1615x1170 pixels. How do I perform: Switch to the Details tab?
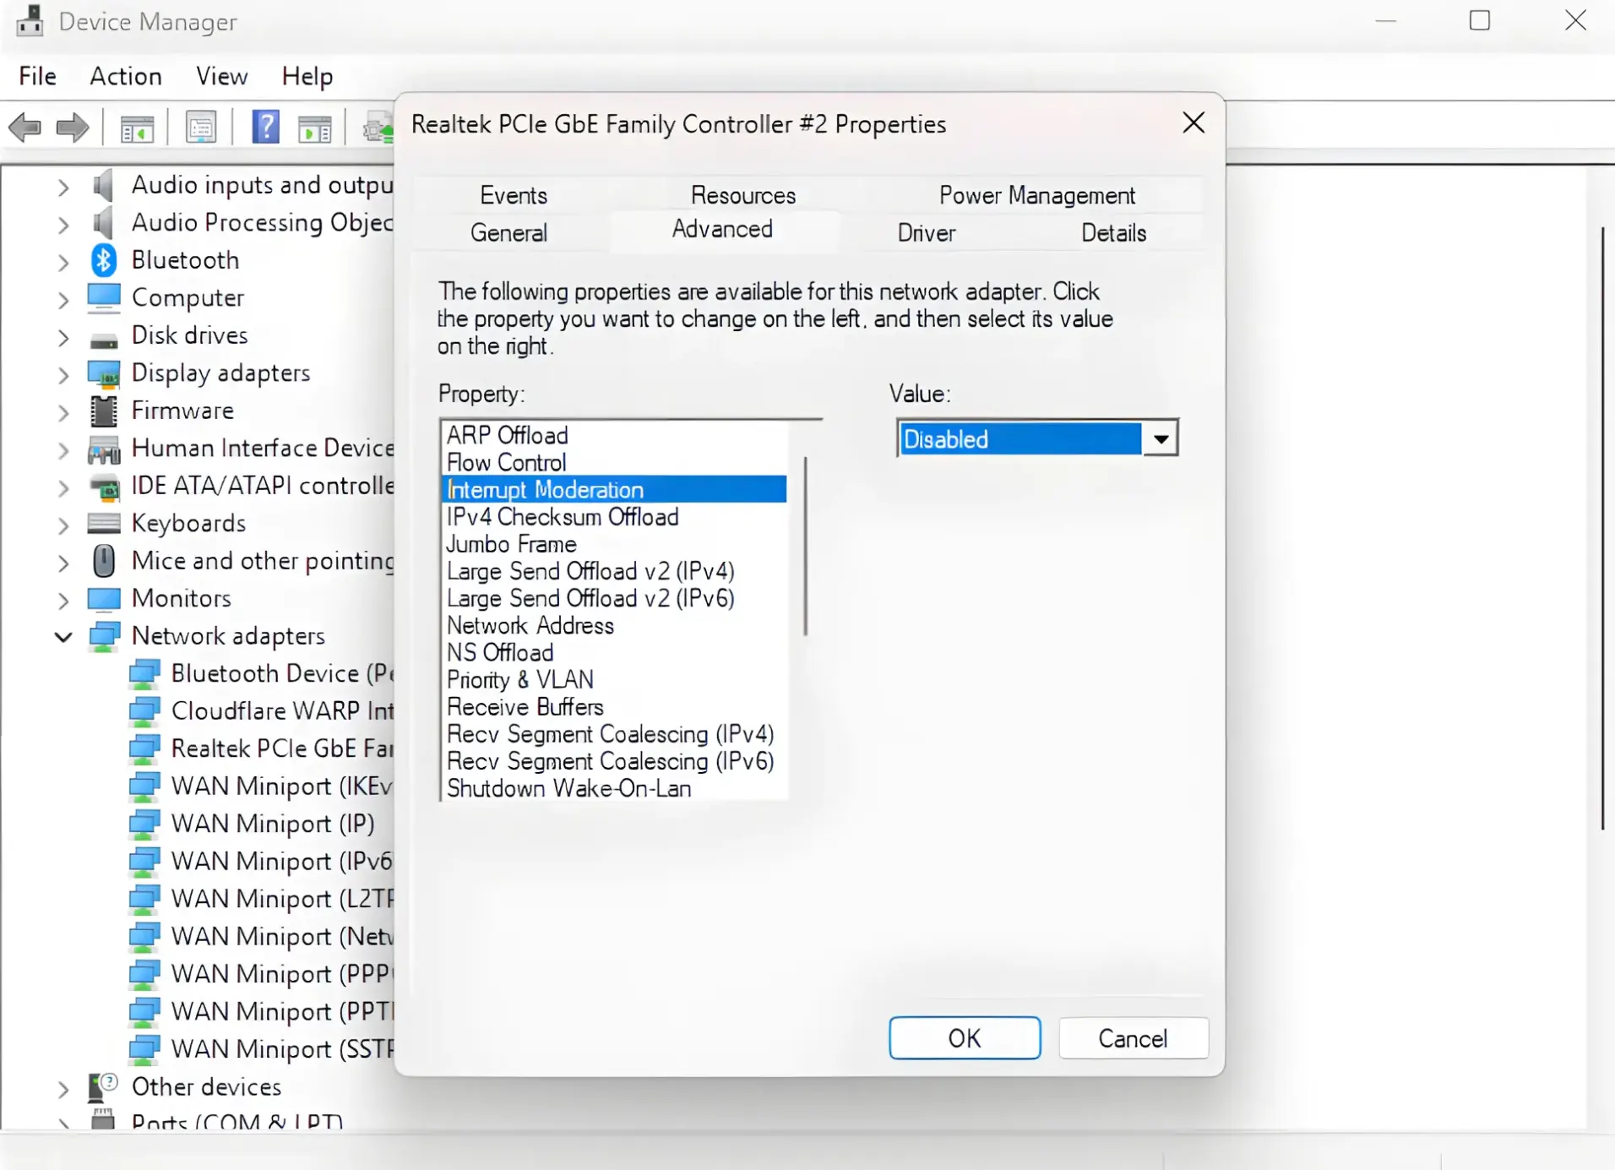pyautogui.click(x=1114, y=232)
